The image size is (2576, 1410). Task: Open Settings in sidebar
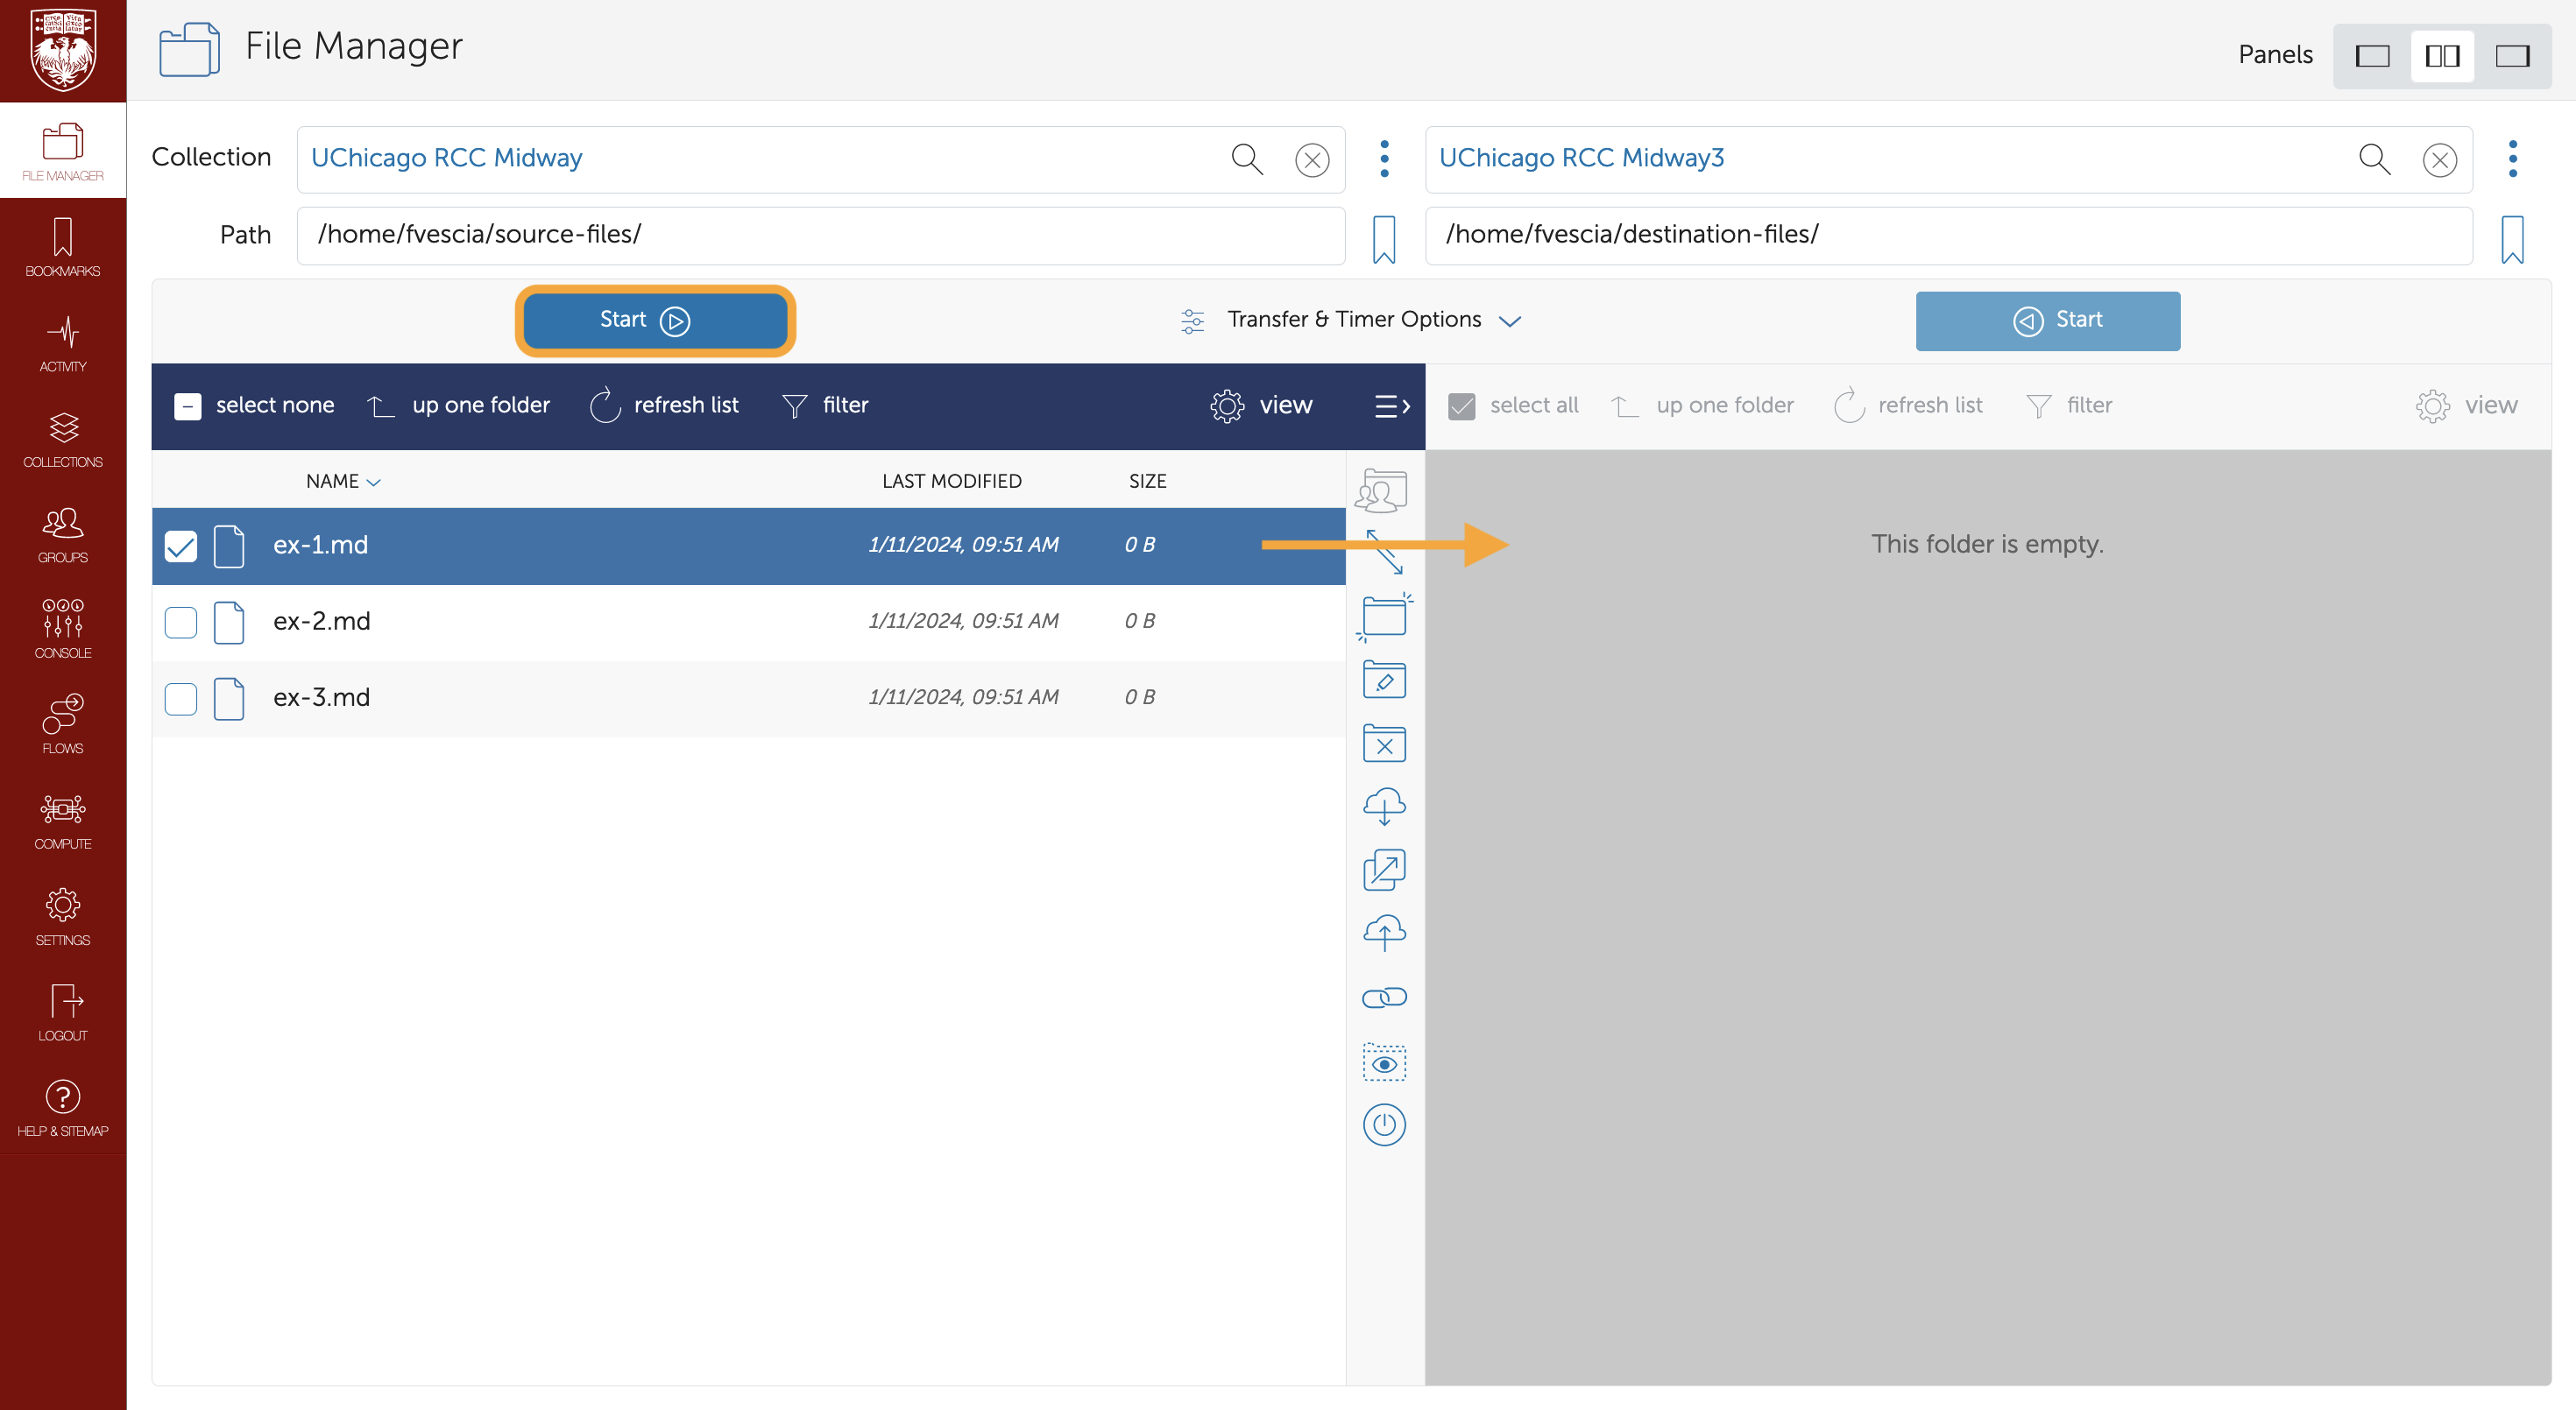coord(63,917)
